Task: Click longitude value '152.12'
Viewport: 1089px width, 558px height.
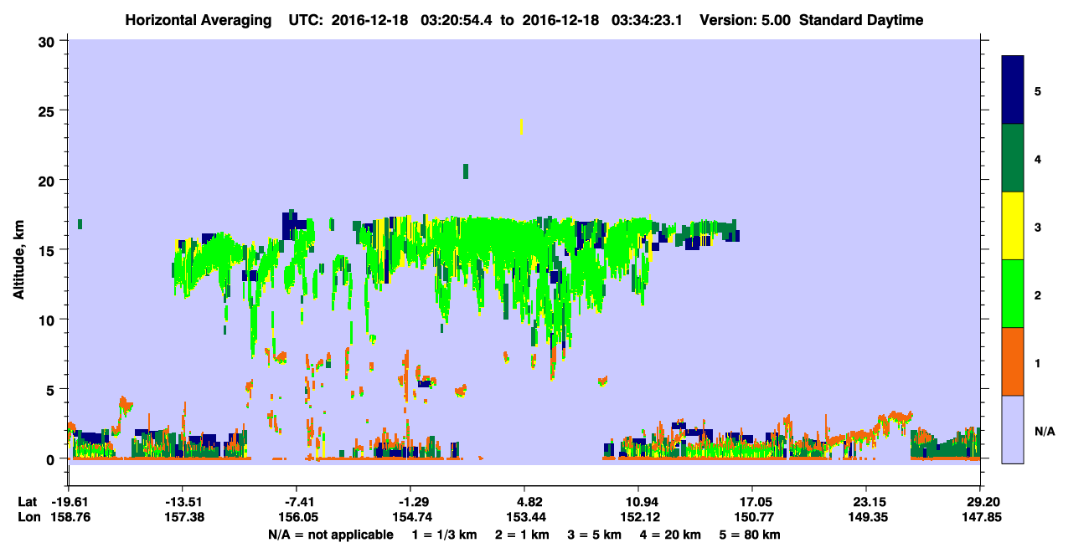Action: pos(638,518)
